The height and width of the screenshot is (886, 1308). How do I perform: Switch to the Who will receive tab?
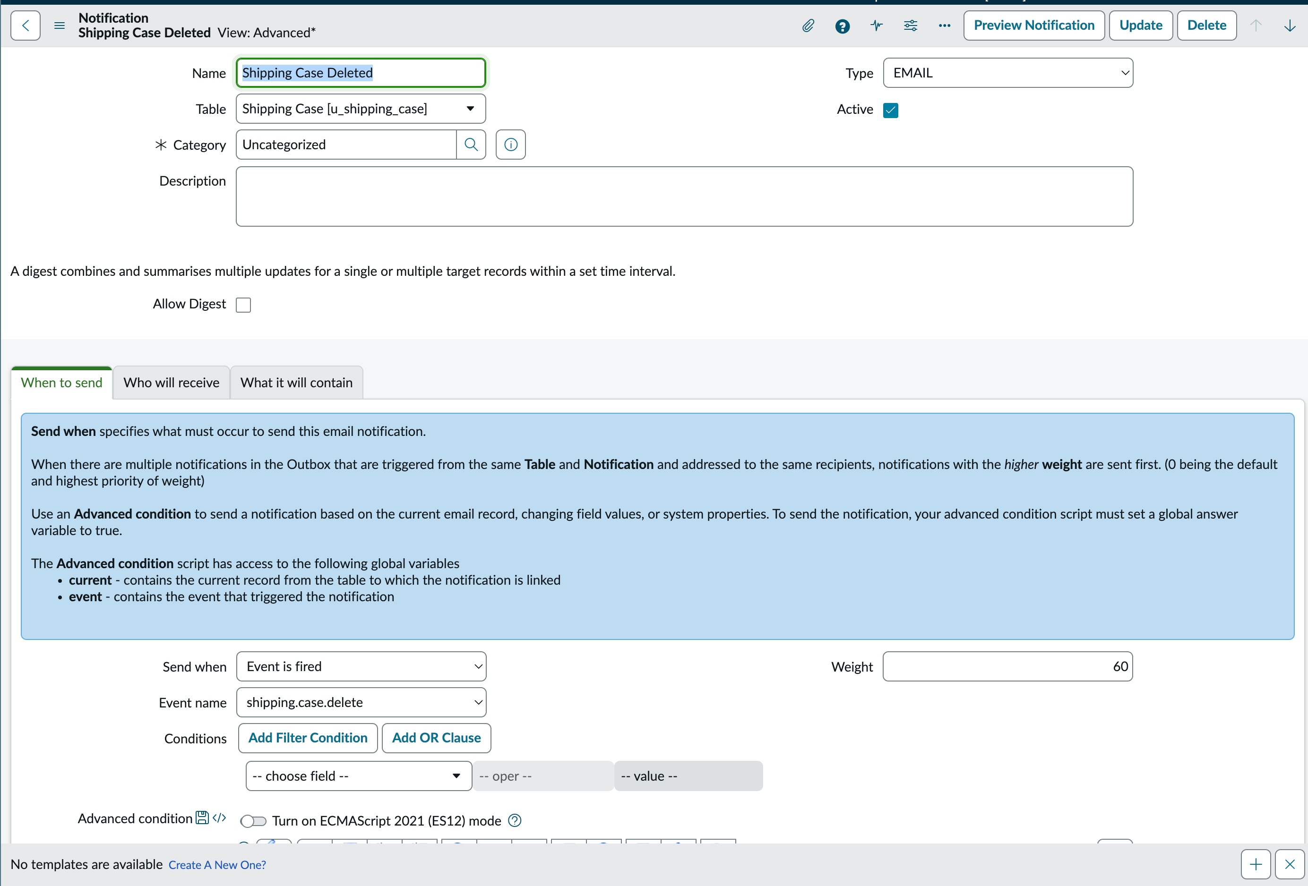171,383
